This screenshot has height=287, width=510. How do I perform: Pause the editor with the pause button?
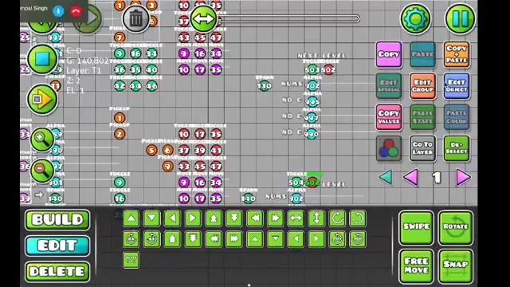(x=461, y=18)
